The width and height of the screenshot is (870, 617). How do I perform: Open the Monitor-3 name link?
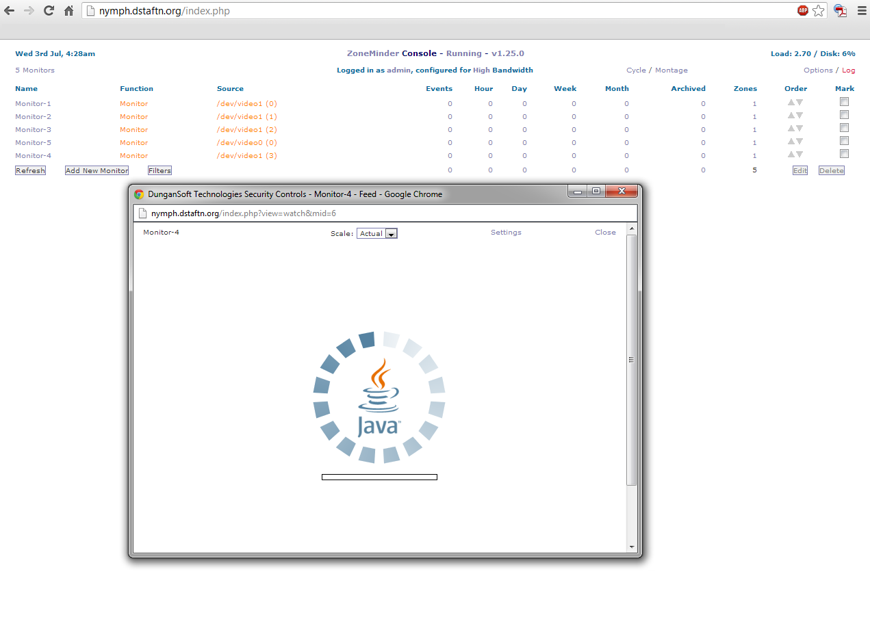click(34, 130)
